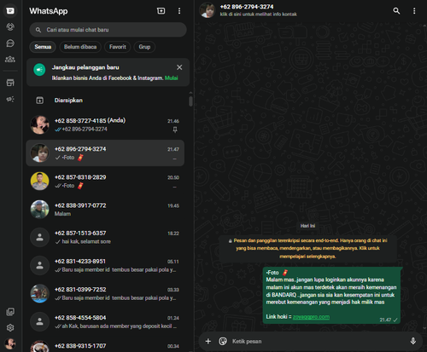Open chat +62 858-4554-5804

105,321
